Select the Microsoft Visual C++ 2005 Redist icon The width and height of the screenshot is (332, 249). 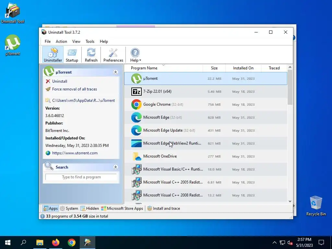(136, 182)
